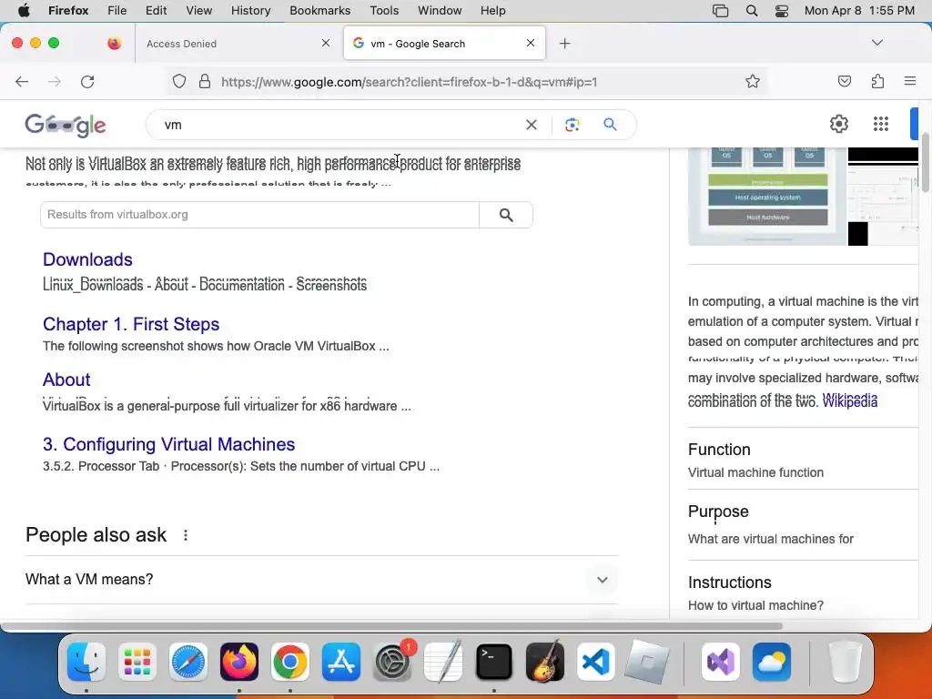
Task: Open the File menu
Action: pyautogui.click(x=116, y=11)
